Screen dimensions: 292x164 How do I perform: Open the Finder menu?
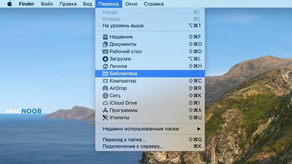pyautogui.click(x=27, y=4)
